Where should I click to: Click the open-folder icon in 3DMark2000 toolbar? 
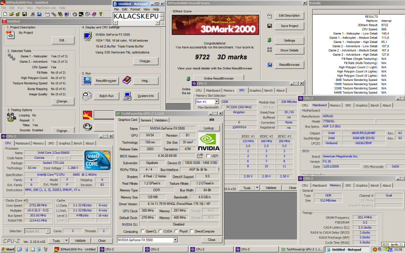(x=12, y=15)
